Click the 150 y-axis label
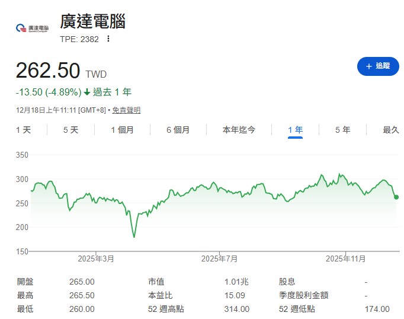 (22, 251)
